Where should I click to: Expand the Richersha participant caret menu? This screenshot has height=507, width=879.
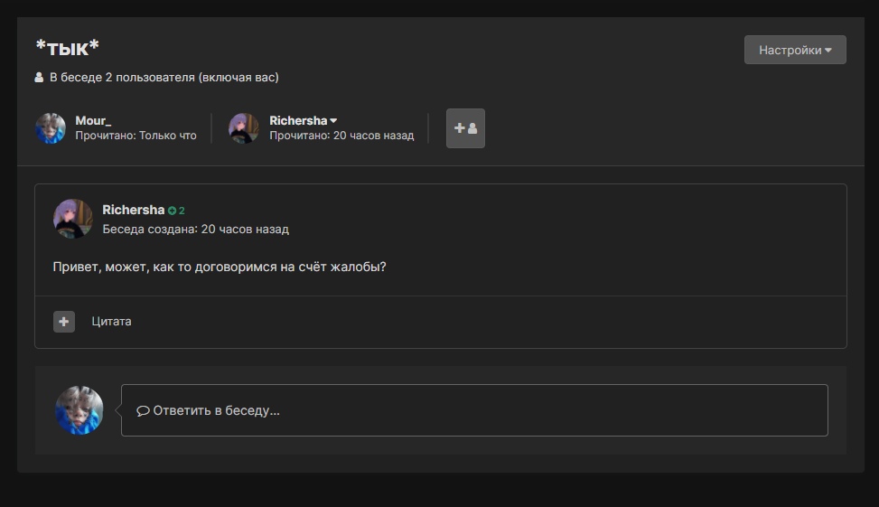(333, 121)
